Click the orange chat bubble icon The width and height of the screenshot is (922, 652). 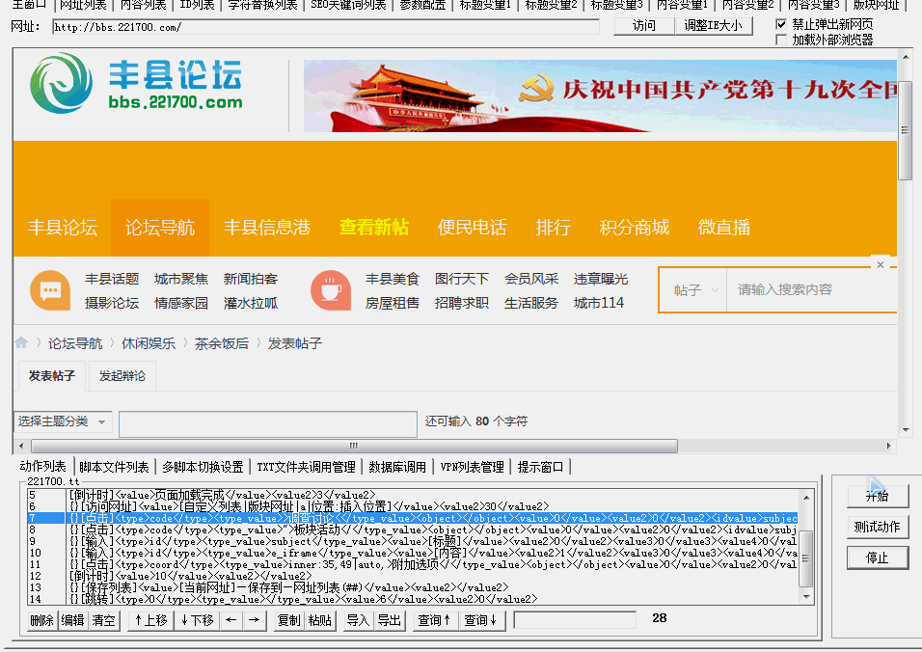click(50, 290)
